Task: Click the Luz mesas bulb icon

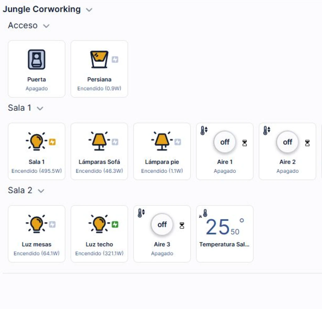Action: [x=36, y=225]
